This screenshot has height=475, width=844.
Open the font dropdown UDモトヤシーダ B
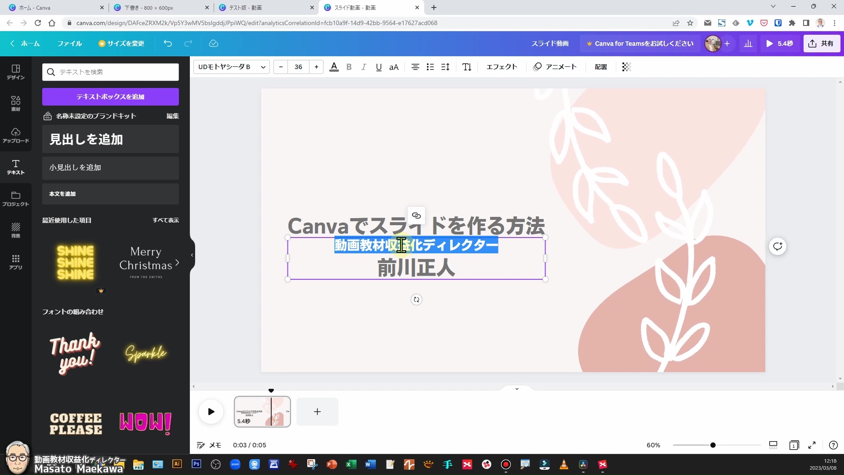tap(232, 67)
